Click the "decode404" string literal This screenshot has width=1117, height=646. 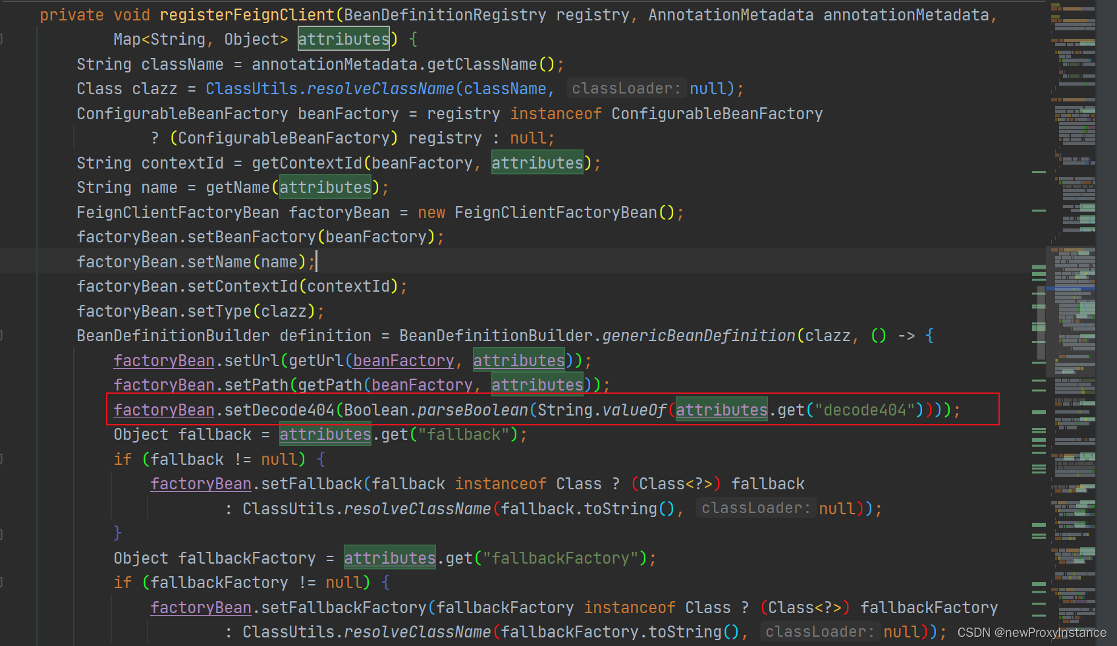[865, 410]
